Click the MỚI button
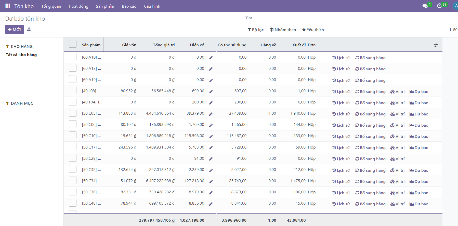 tap(15, 30)
